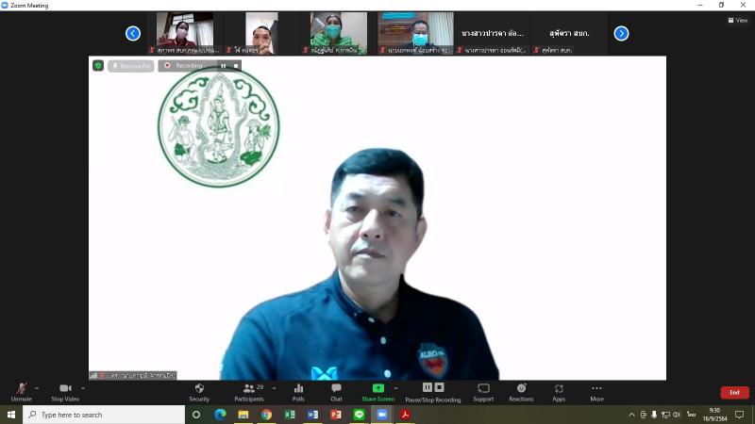Expand video options arrow beside Stop Video
755x424 pixels.
click(83, 388)
